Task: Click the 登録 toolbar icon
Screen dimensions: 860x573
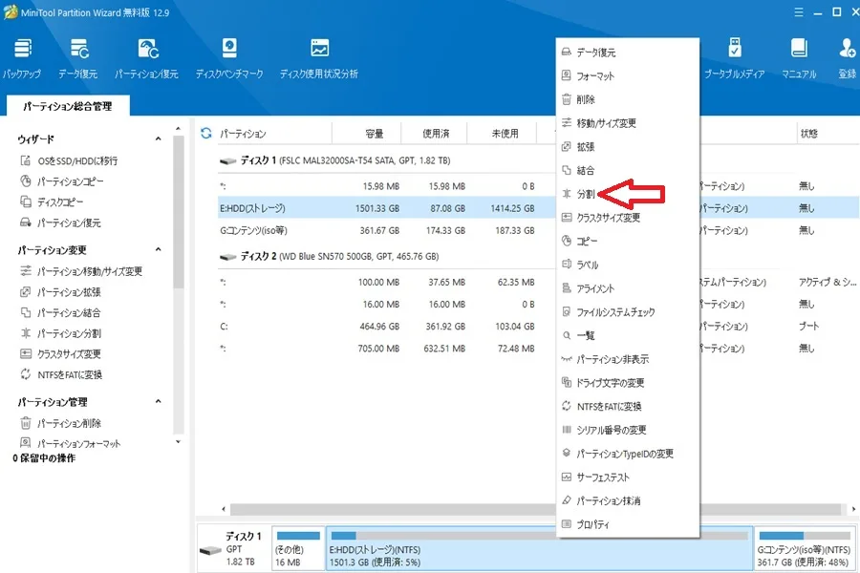Action: (848, 58)
